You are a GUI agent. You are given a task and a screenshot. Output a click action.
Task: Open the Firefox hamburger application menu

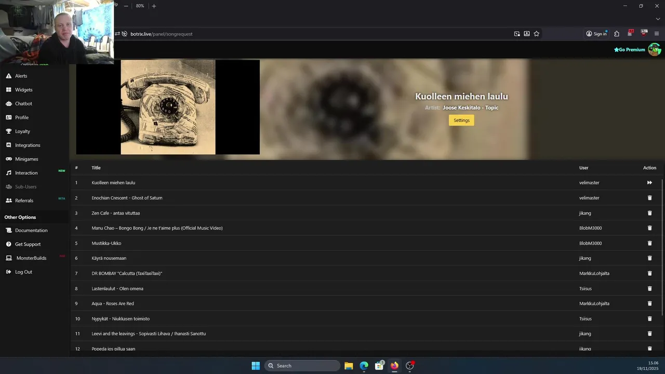(657, 34)
